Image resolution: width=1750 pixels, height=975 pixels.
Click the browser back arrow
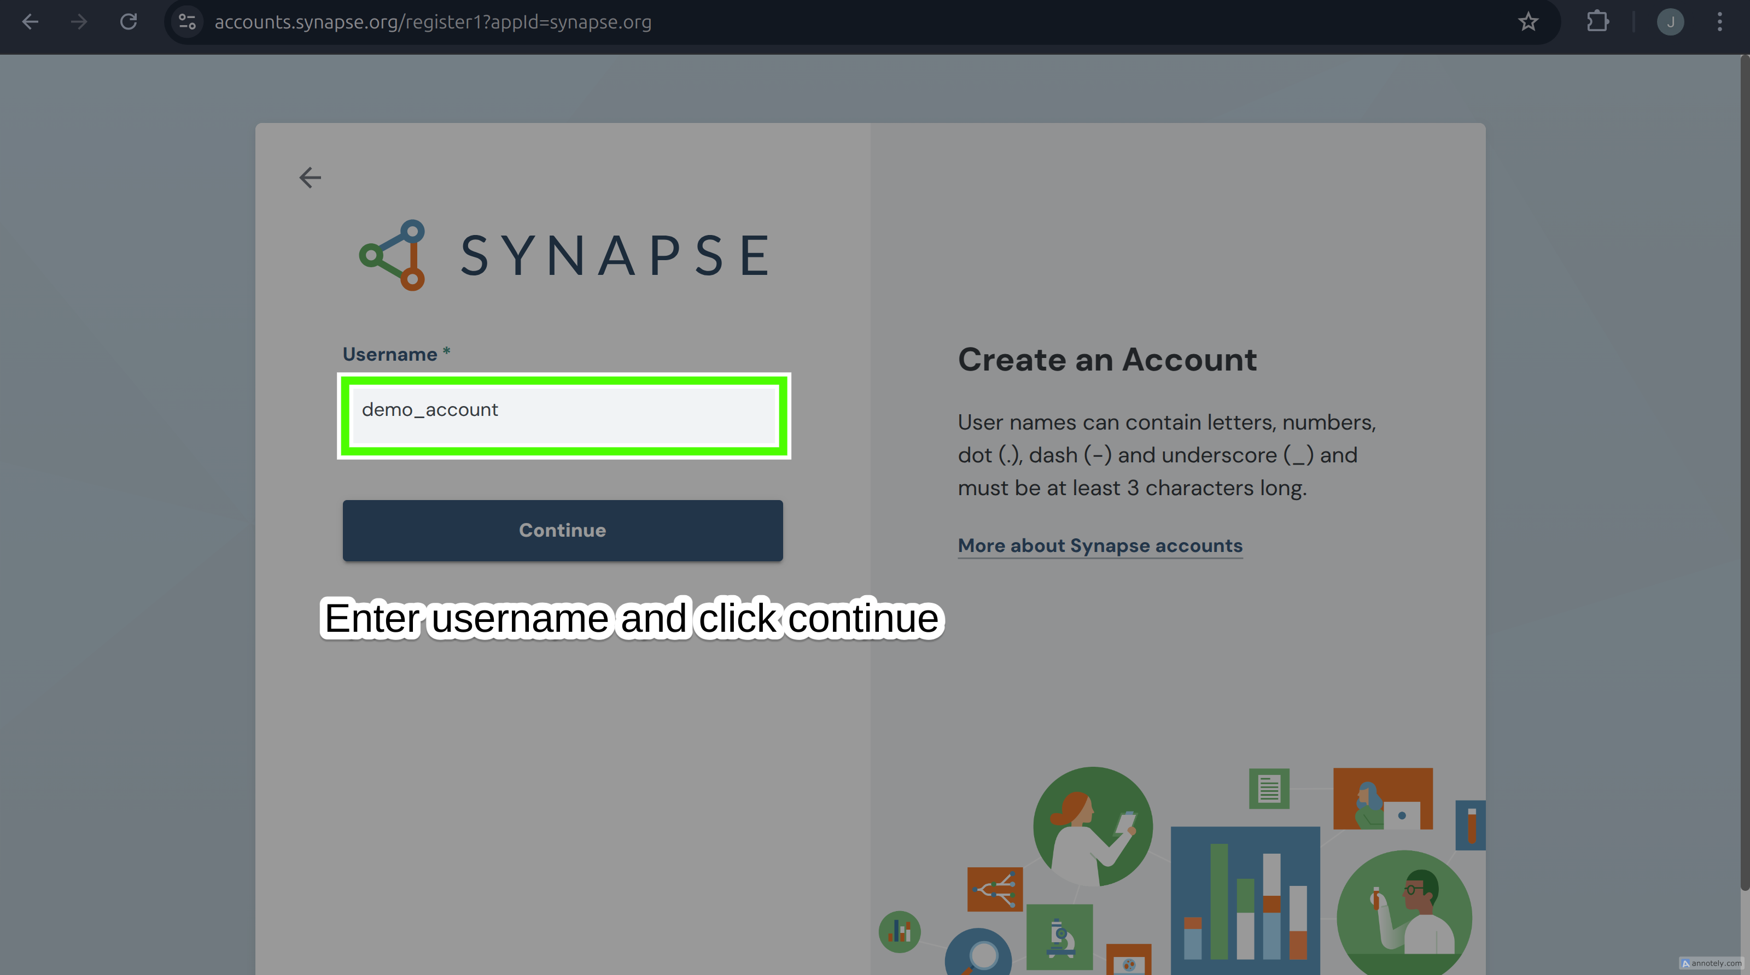30,22
